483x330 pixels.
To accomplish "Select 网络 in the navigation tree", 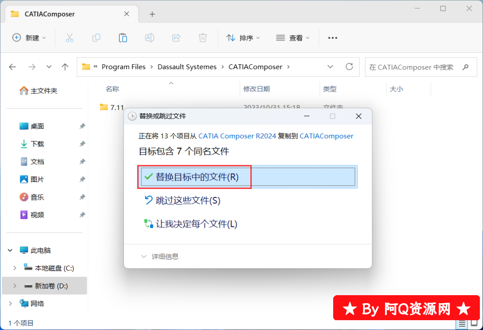I will point(32,304).
